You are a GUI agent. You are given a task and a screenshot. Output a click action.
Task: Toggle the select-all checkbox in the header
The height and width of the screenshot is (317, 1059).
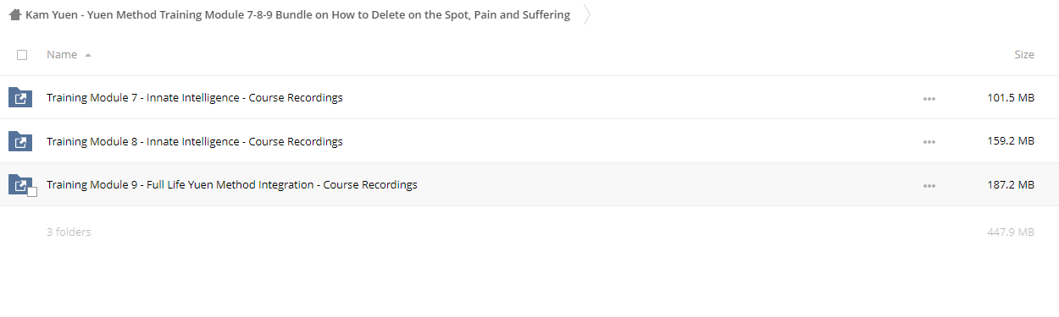pos(22,55)
